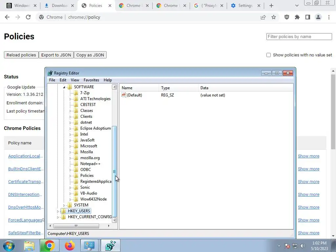
Task: Expand the HKEY_CURRENT_CONFIG hive
Action: click(x=58, y=217)
